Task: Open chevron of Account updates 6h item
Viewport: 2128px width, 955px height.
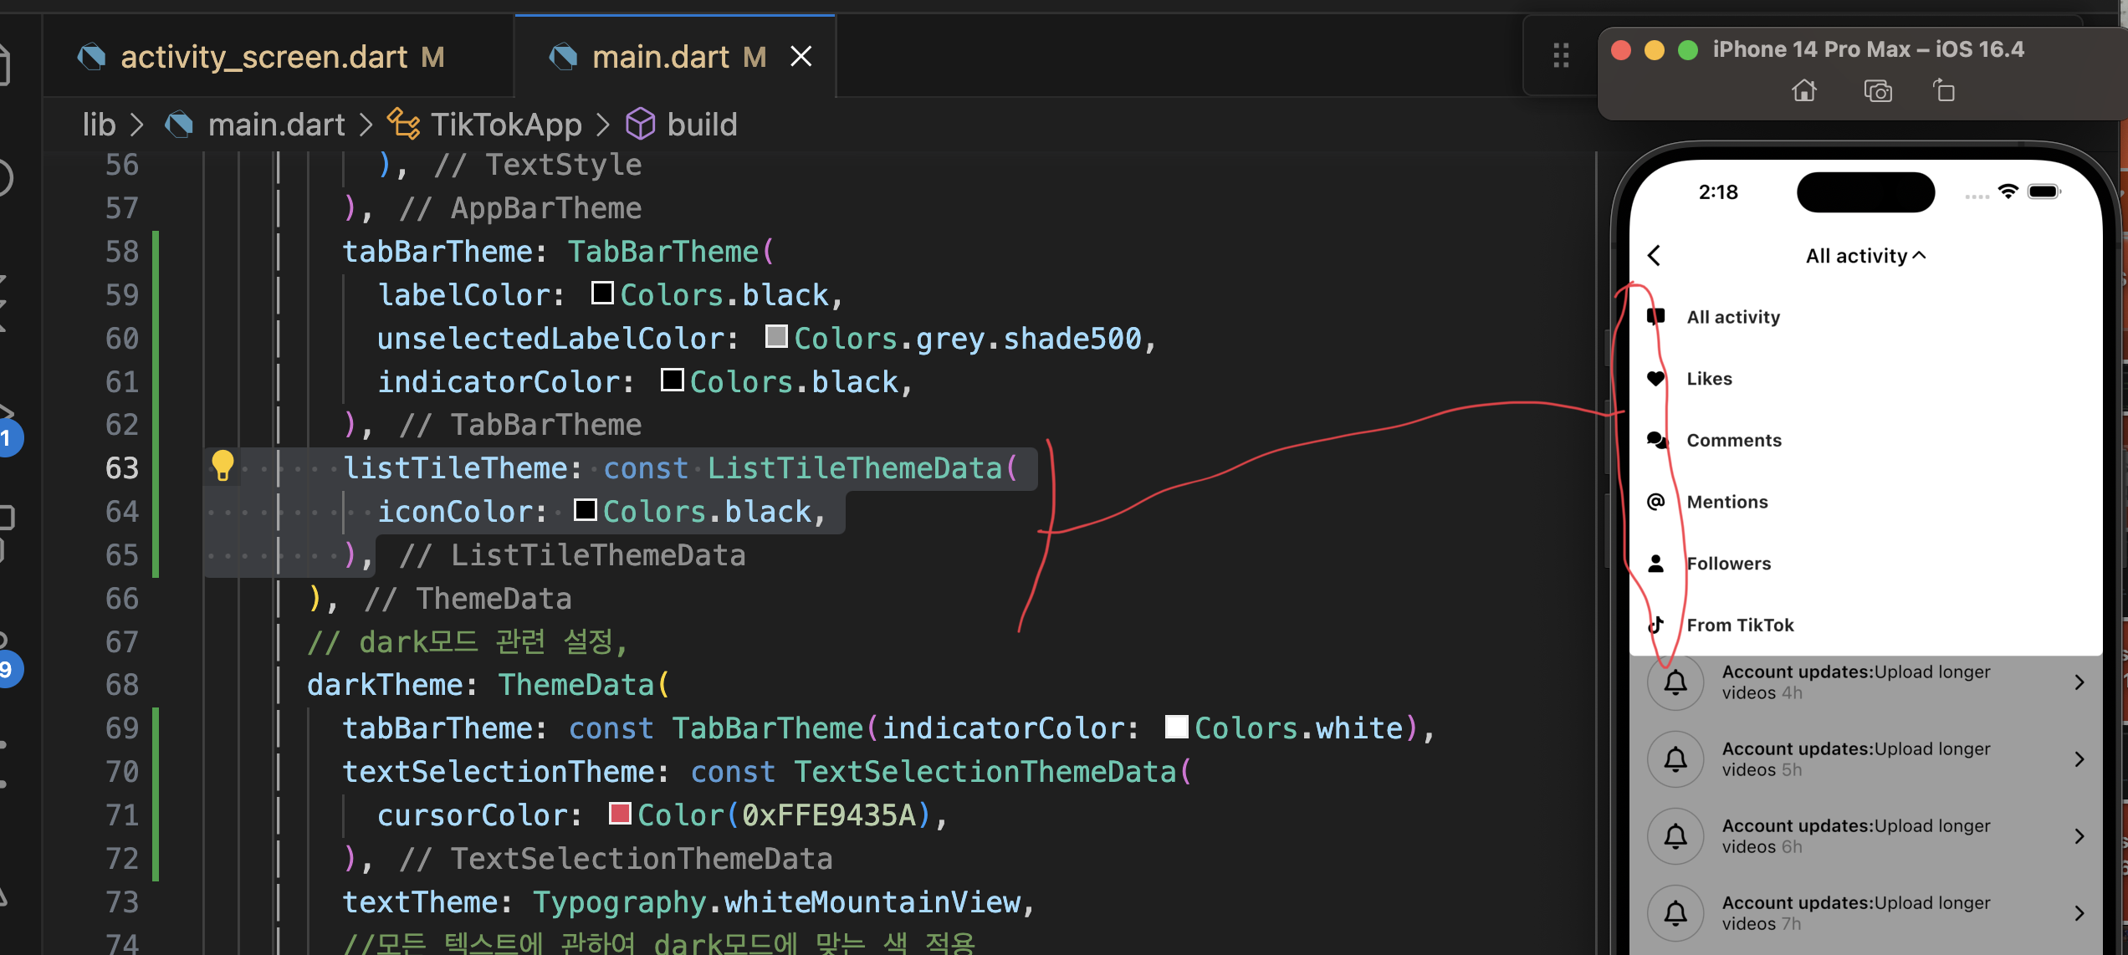Action: coord(2079,836)
